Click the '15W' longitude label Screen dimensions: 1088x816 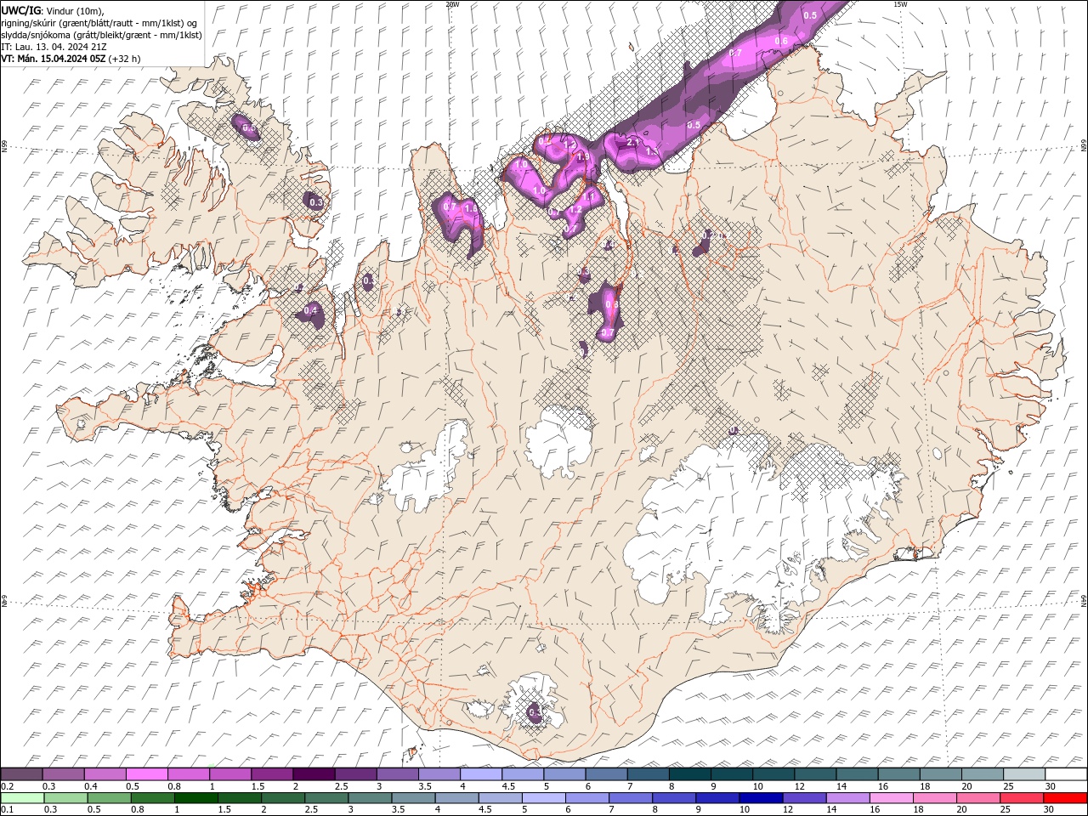click(899, 4)
